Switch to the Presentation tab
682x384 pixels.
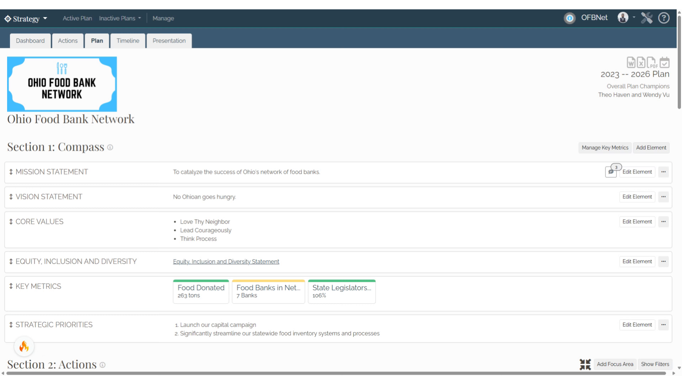tap(169, 41)
